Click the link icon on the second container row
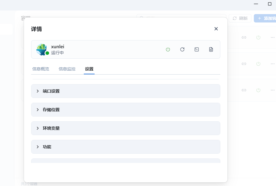276x186 pixels. tap(244, 64)
